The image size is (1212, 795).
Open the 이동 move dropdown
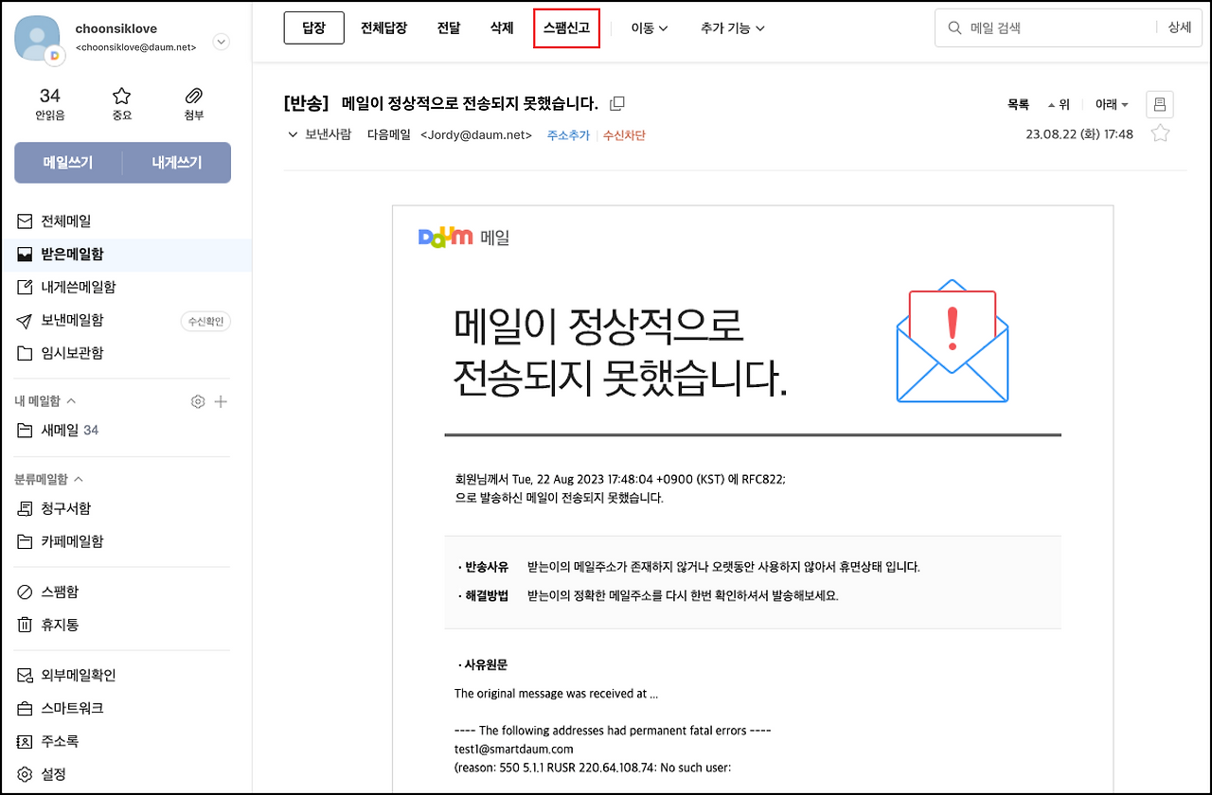tap(650, 28)
